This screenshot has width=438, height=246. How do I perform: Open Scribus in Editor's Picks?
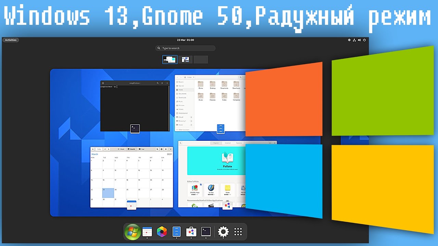tap(211, 189)
